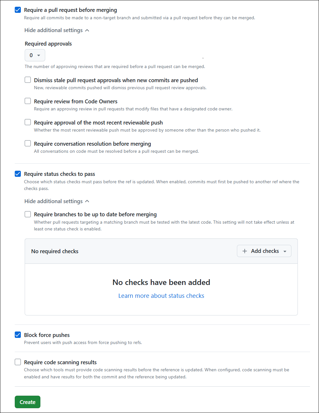Click the dropdown arrow inside Required approvals selector

click(x=39, y=55)
